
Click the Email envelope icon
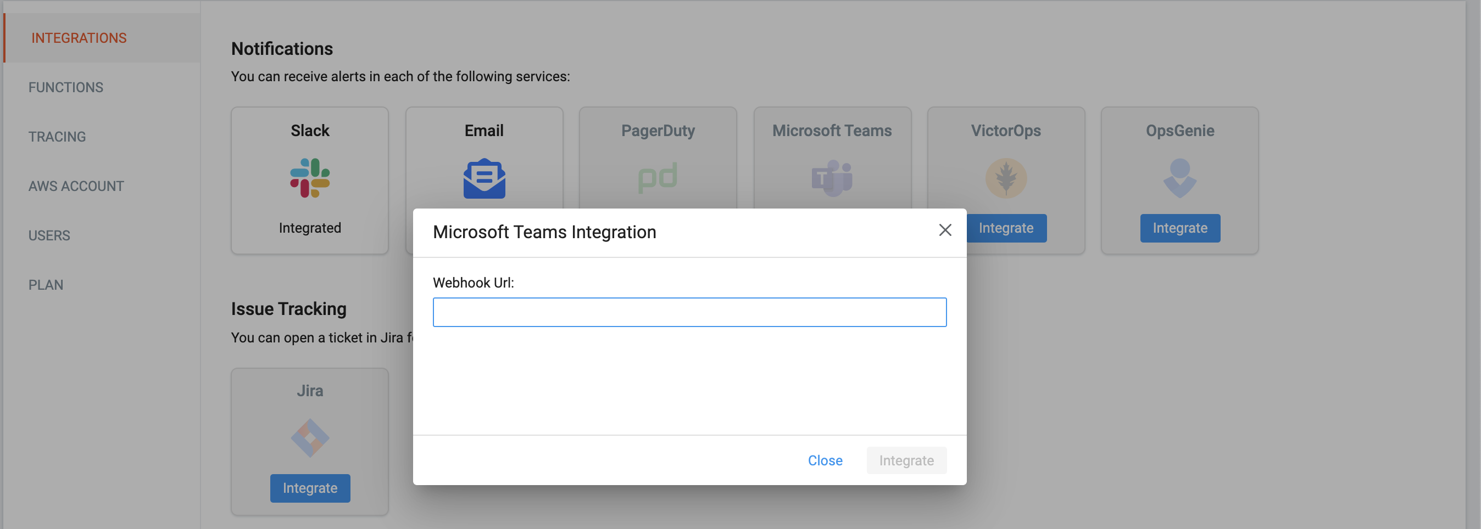click(x=484, y=179)
